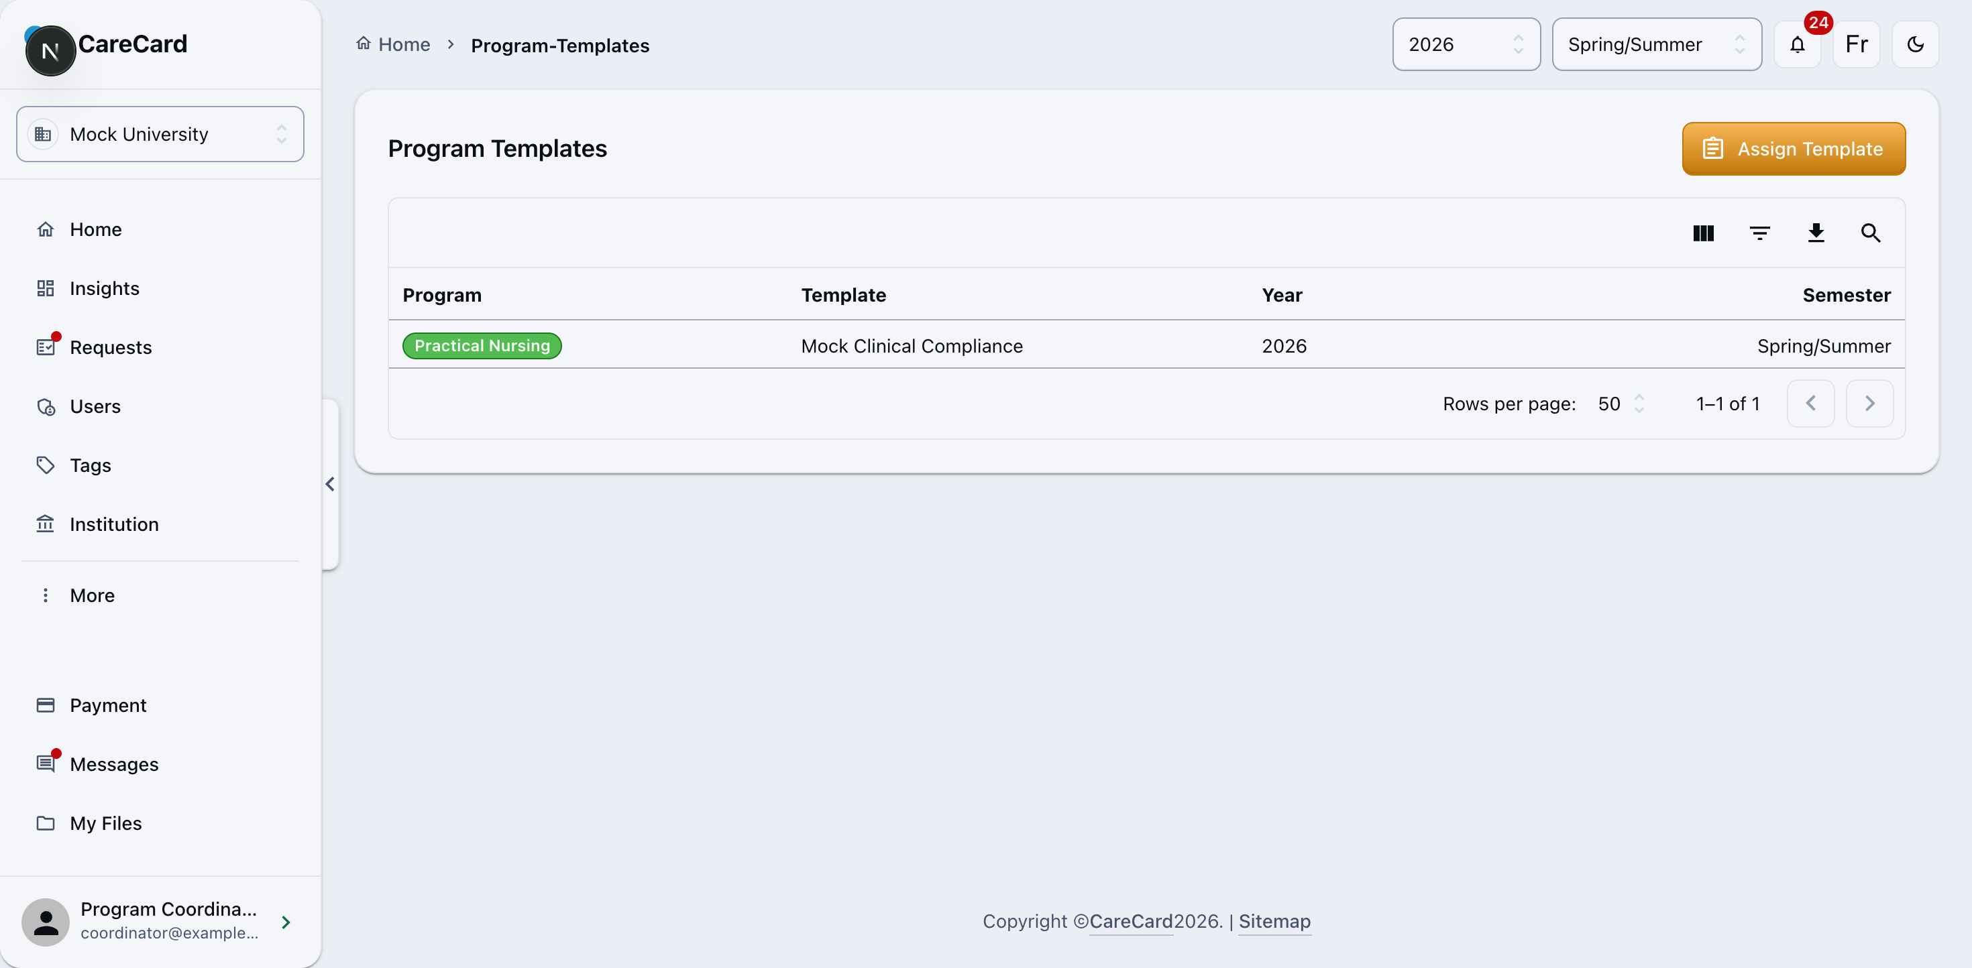The height and width of the screenshot is (968, 1972).
Task: Open the notifications bell
Action: click(1797, 44)
